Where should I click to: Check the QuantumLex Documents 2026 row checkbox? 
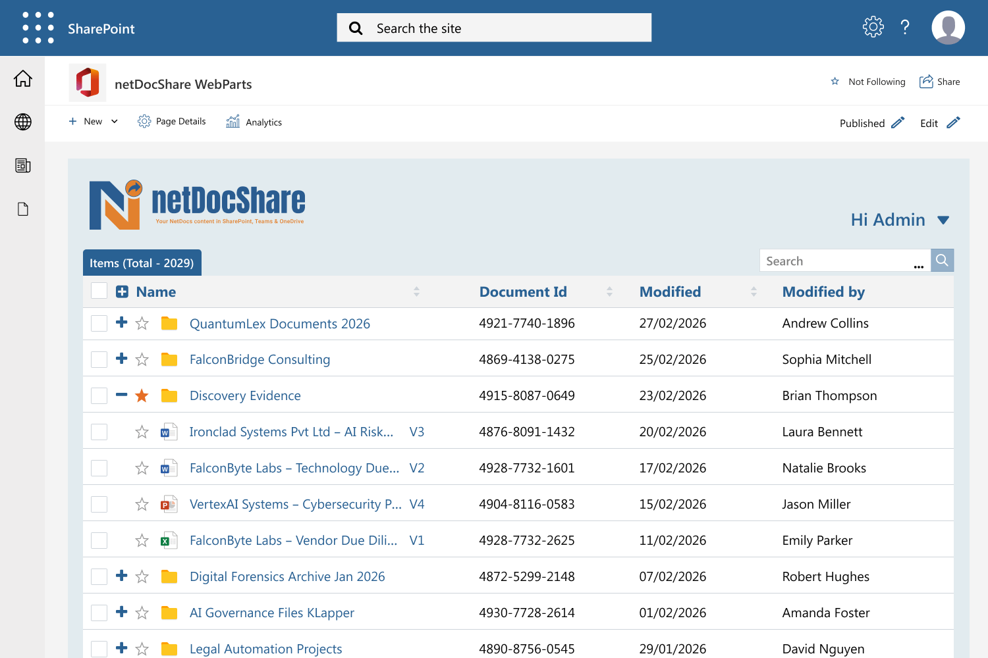click(x=99, y=323)
